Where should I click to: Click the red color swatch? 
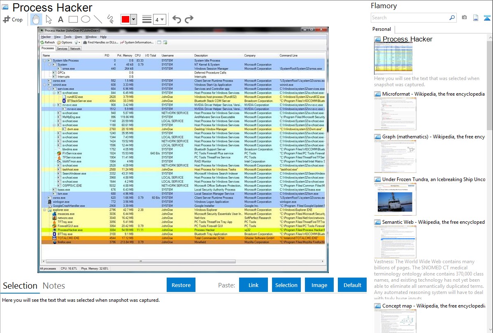(x=126, y=19)
